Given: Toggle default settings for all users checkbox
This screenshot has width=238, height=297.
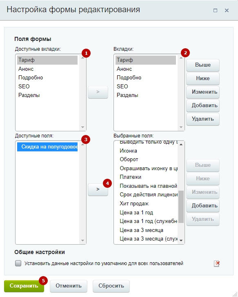Looking at the screenshot, I should pos(18,263).
